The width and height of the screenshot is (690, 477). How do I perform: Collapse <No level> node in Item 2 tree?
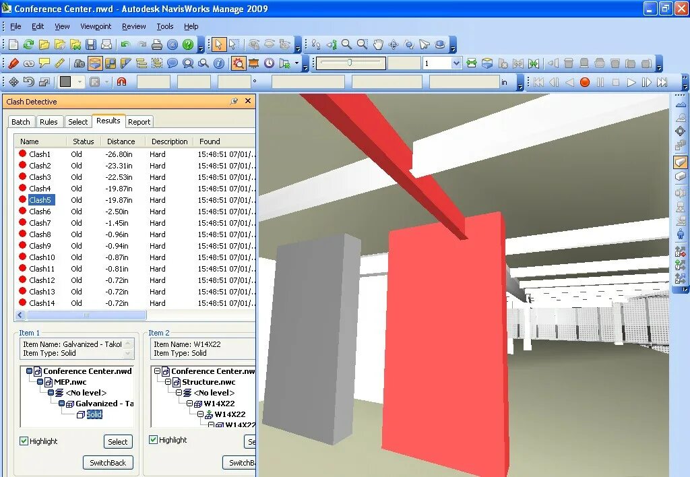pyautogui.click(x=179, y=393)
